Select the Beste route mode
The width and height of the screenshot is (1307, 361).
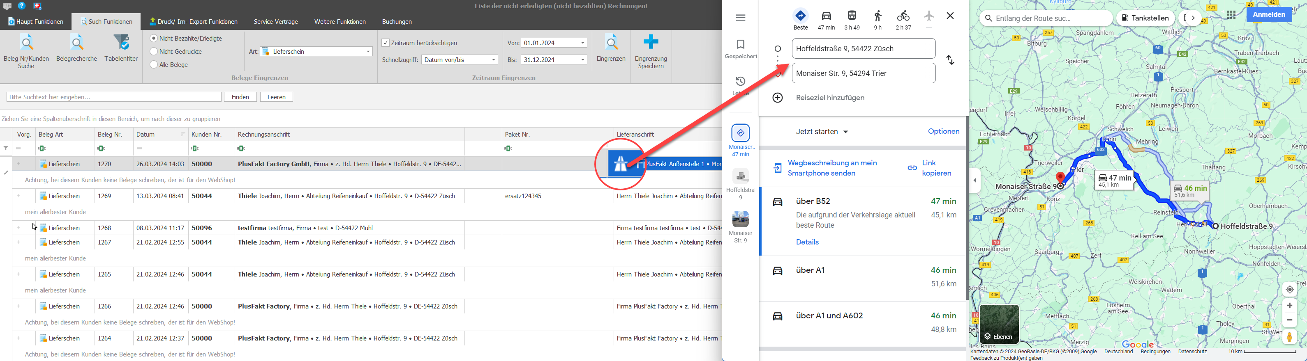pos(801,20)
